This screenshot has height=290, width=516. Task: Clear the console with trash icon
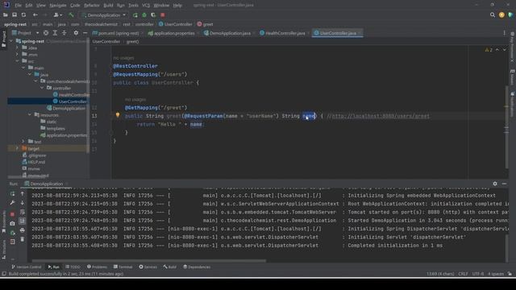click(22, 239)
